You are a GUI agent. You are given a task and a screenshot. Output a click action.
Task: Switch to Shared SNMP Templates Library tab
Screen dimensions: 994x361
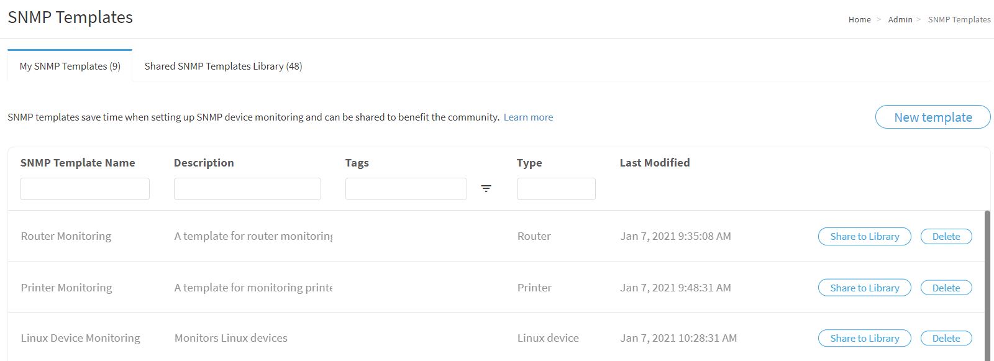(x=223, y=66)
